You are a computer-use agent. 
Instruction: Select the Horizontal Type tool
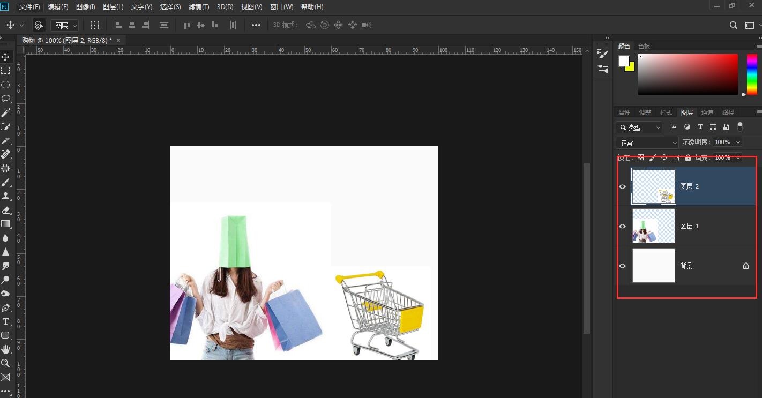pyautogui.click(x=6, y=321)
